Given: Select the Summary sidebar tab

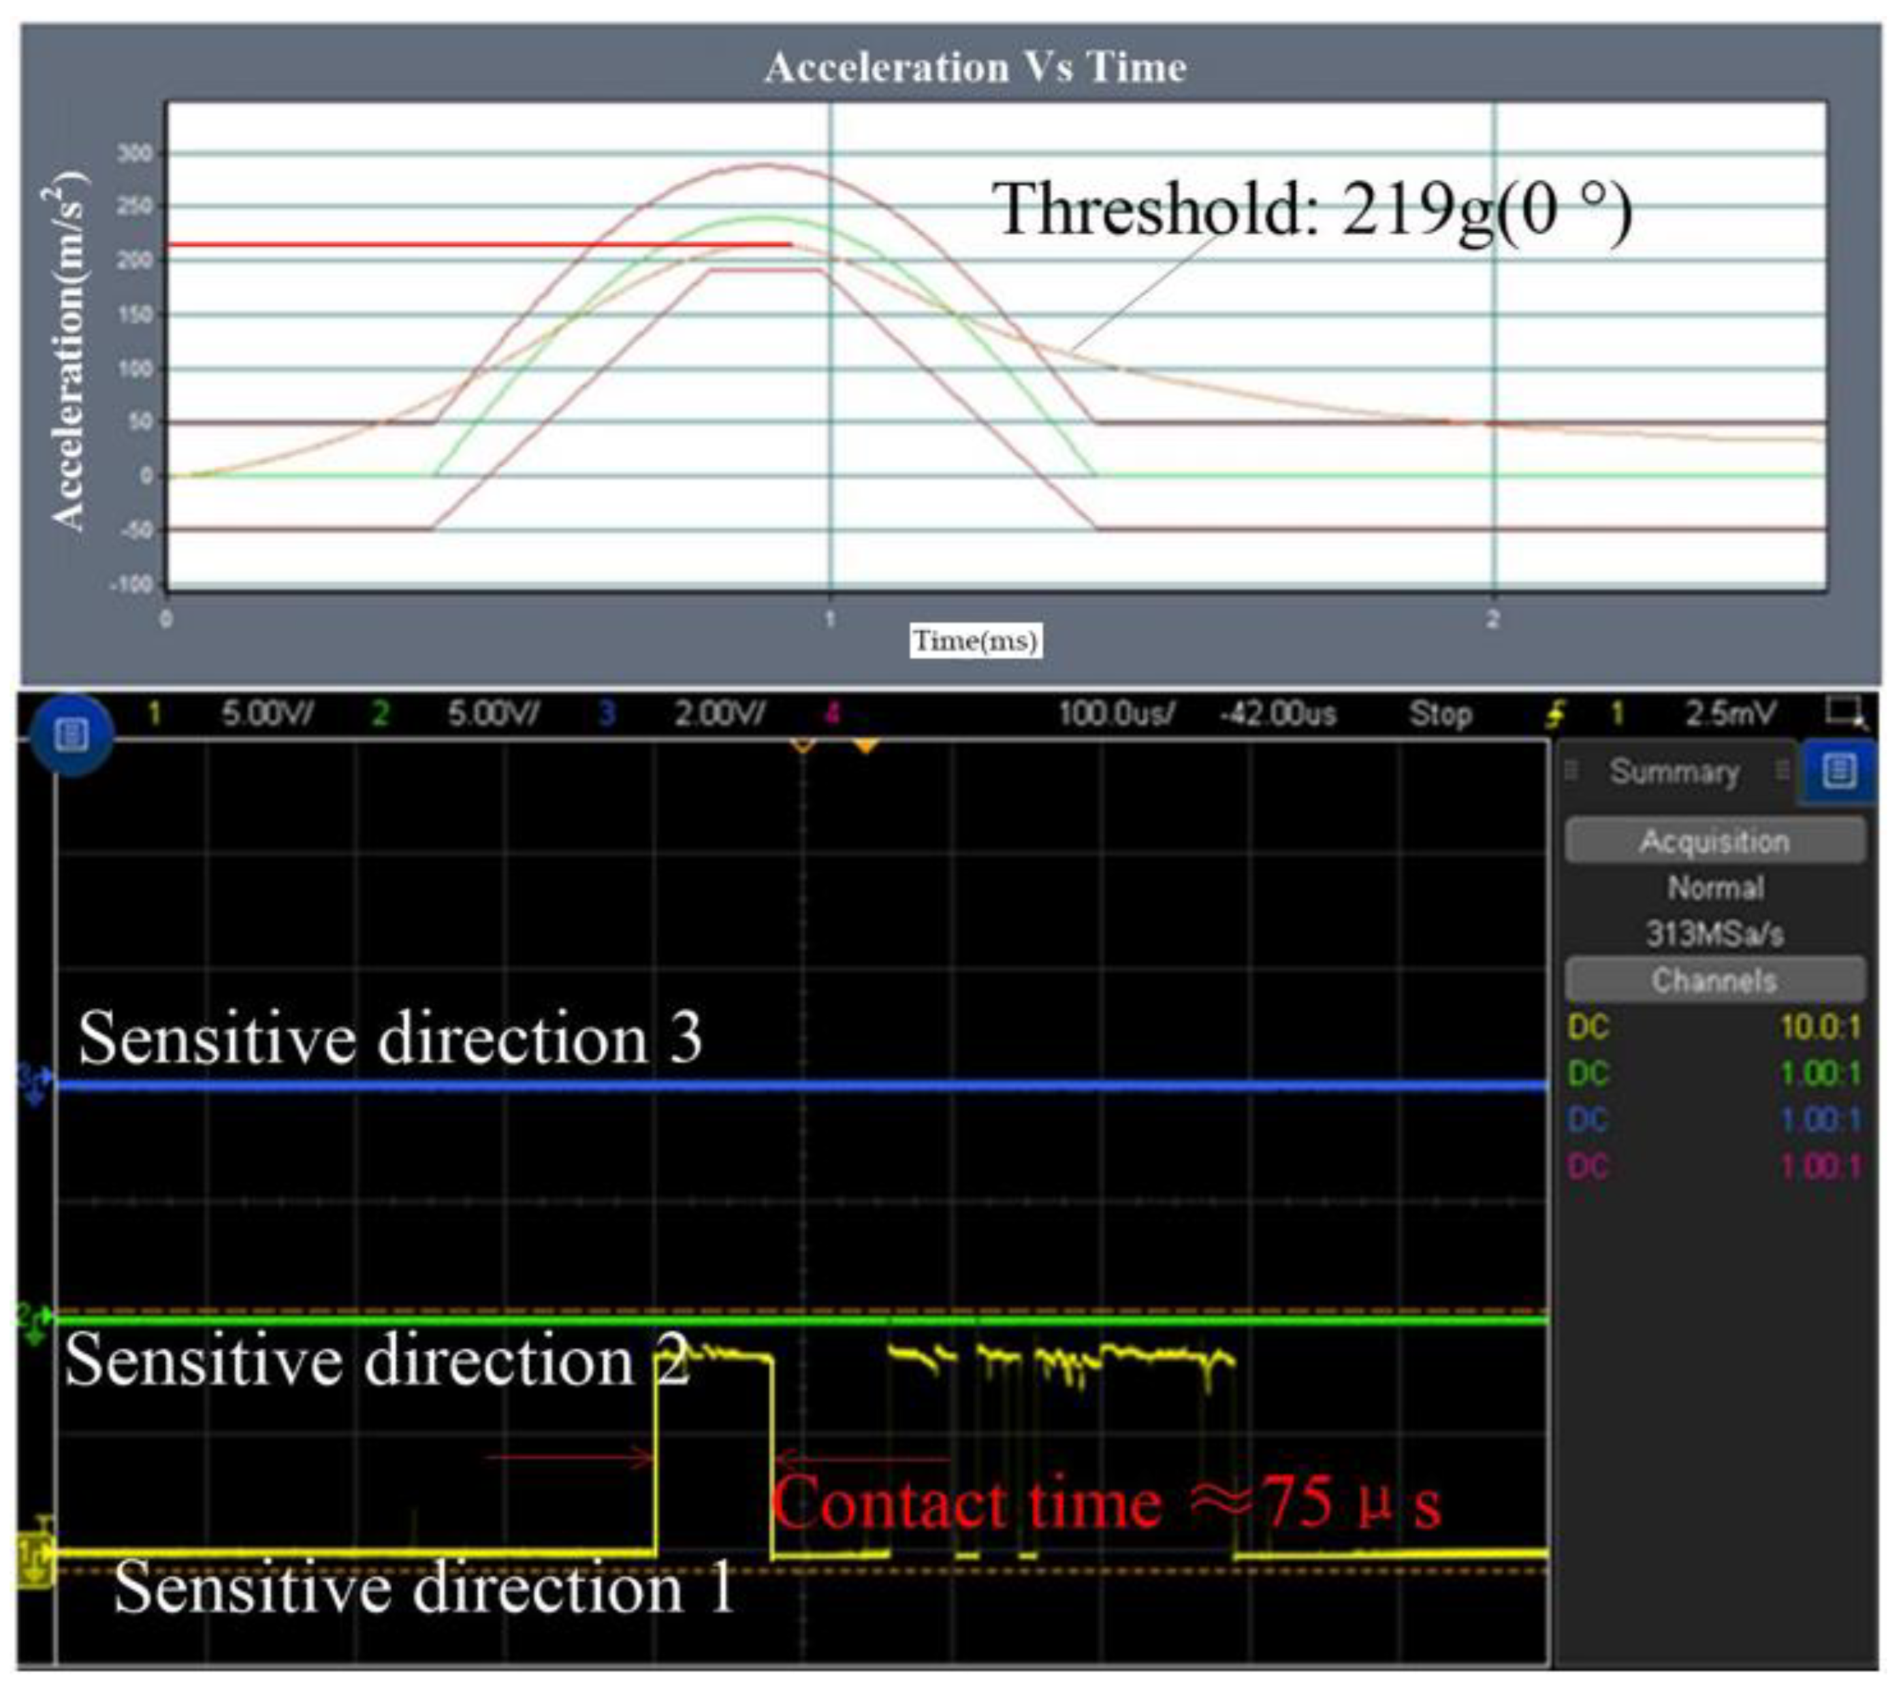Looking at the screenshot, I should click(x=1674, y=771).
